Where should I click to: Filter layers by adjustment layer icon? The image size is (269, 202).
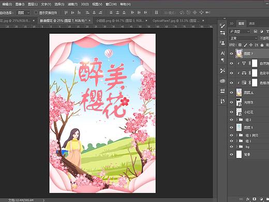pos(261,31)
